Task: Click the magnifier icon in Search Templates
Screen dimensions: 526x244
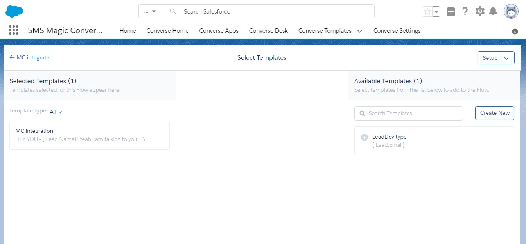Action: click(362, 113)
